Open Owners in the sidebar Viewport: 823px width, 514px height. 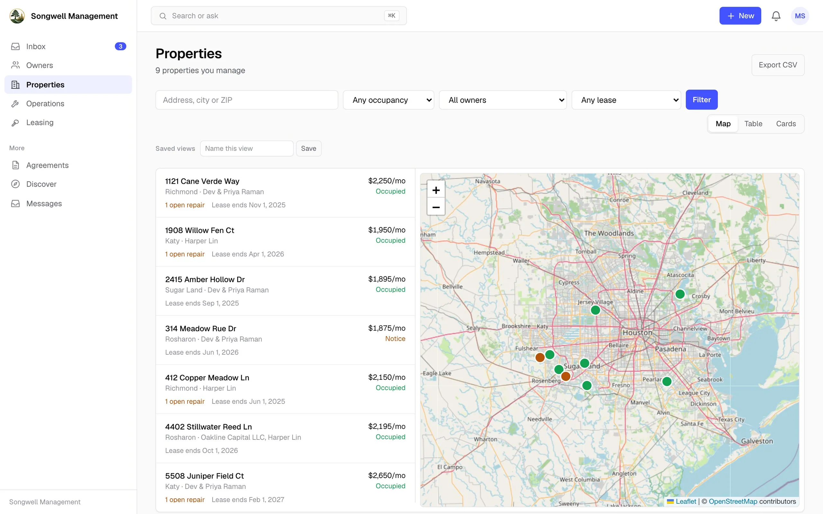[68, 65]
